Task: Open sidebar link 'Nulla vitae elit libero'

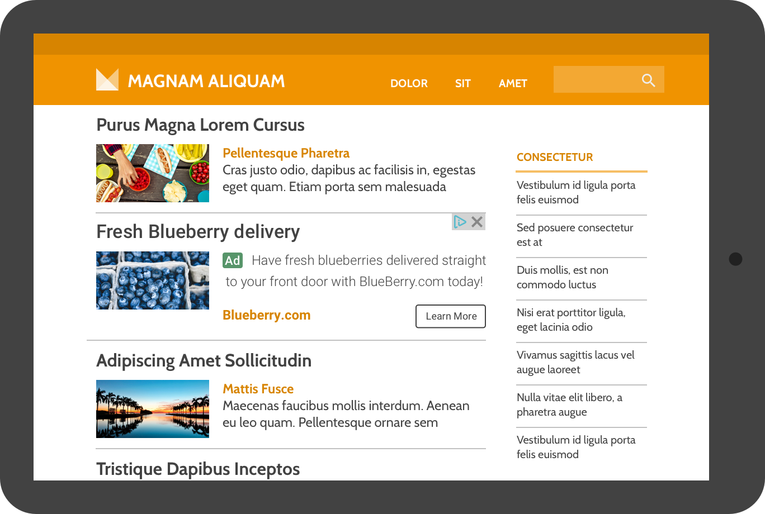Action: click(569, 404)
